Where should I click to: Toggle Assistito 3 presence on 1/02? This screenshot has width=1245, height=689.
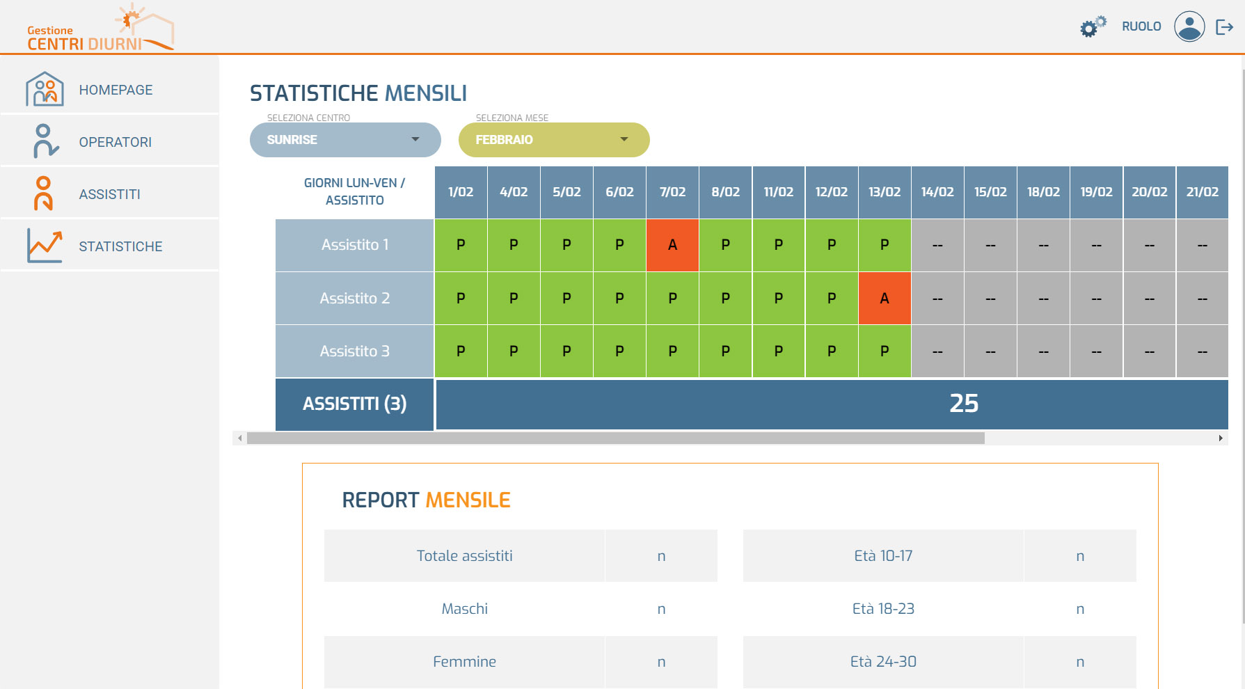461,351
